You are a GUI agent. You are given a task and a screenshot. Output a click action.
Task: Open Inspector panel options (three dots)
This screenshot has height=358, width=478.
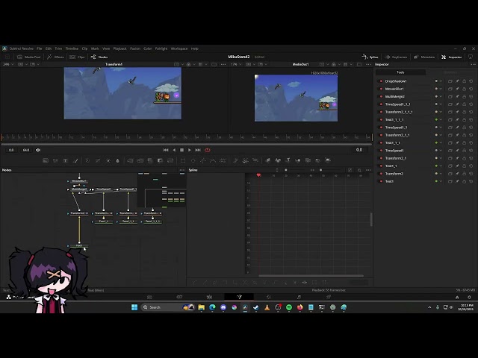(473, 65)
